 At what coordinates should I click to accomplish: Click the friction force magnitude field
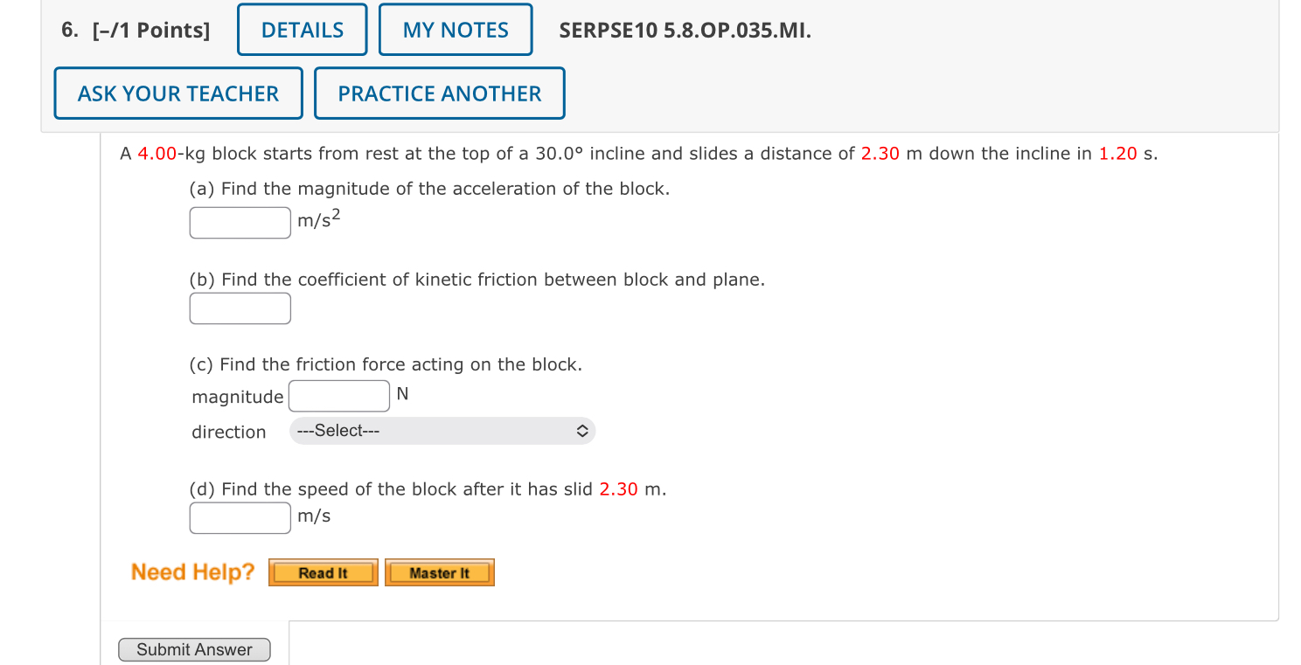[x=338, y=396]
